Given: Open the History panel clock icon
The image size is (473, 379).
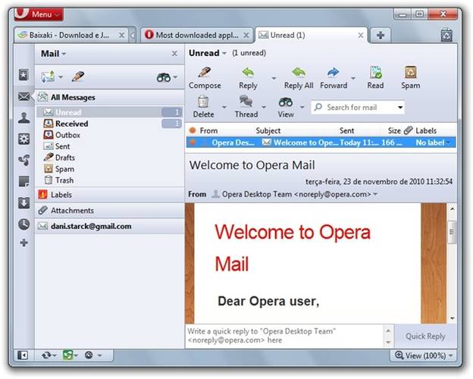Looking at the screenshot, I should tap(23, 224).
